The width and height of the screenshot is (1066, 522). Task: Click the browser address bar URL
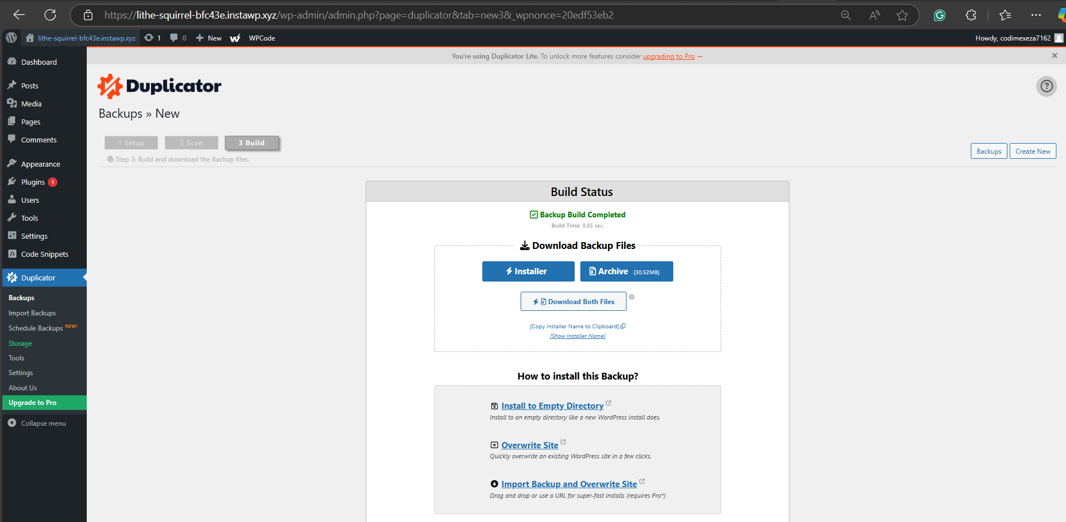tap(359, 15)
